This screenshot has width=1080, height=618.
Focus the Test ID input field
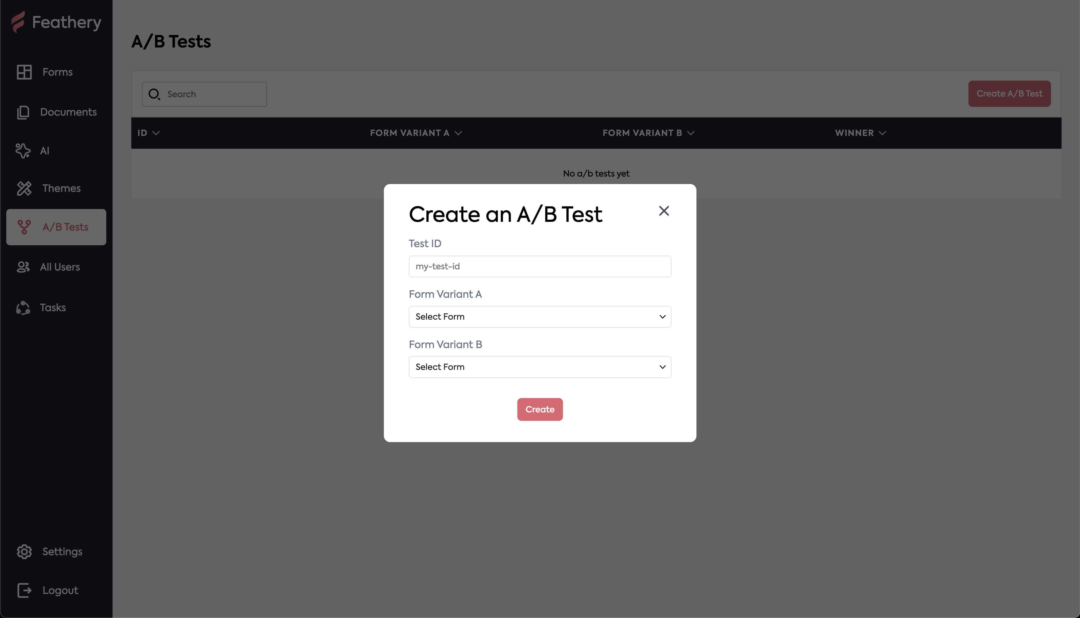coord(540,267)
